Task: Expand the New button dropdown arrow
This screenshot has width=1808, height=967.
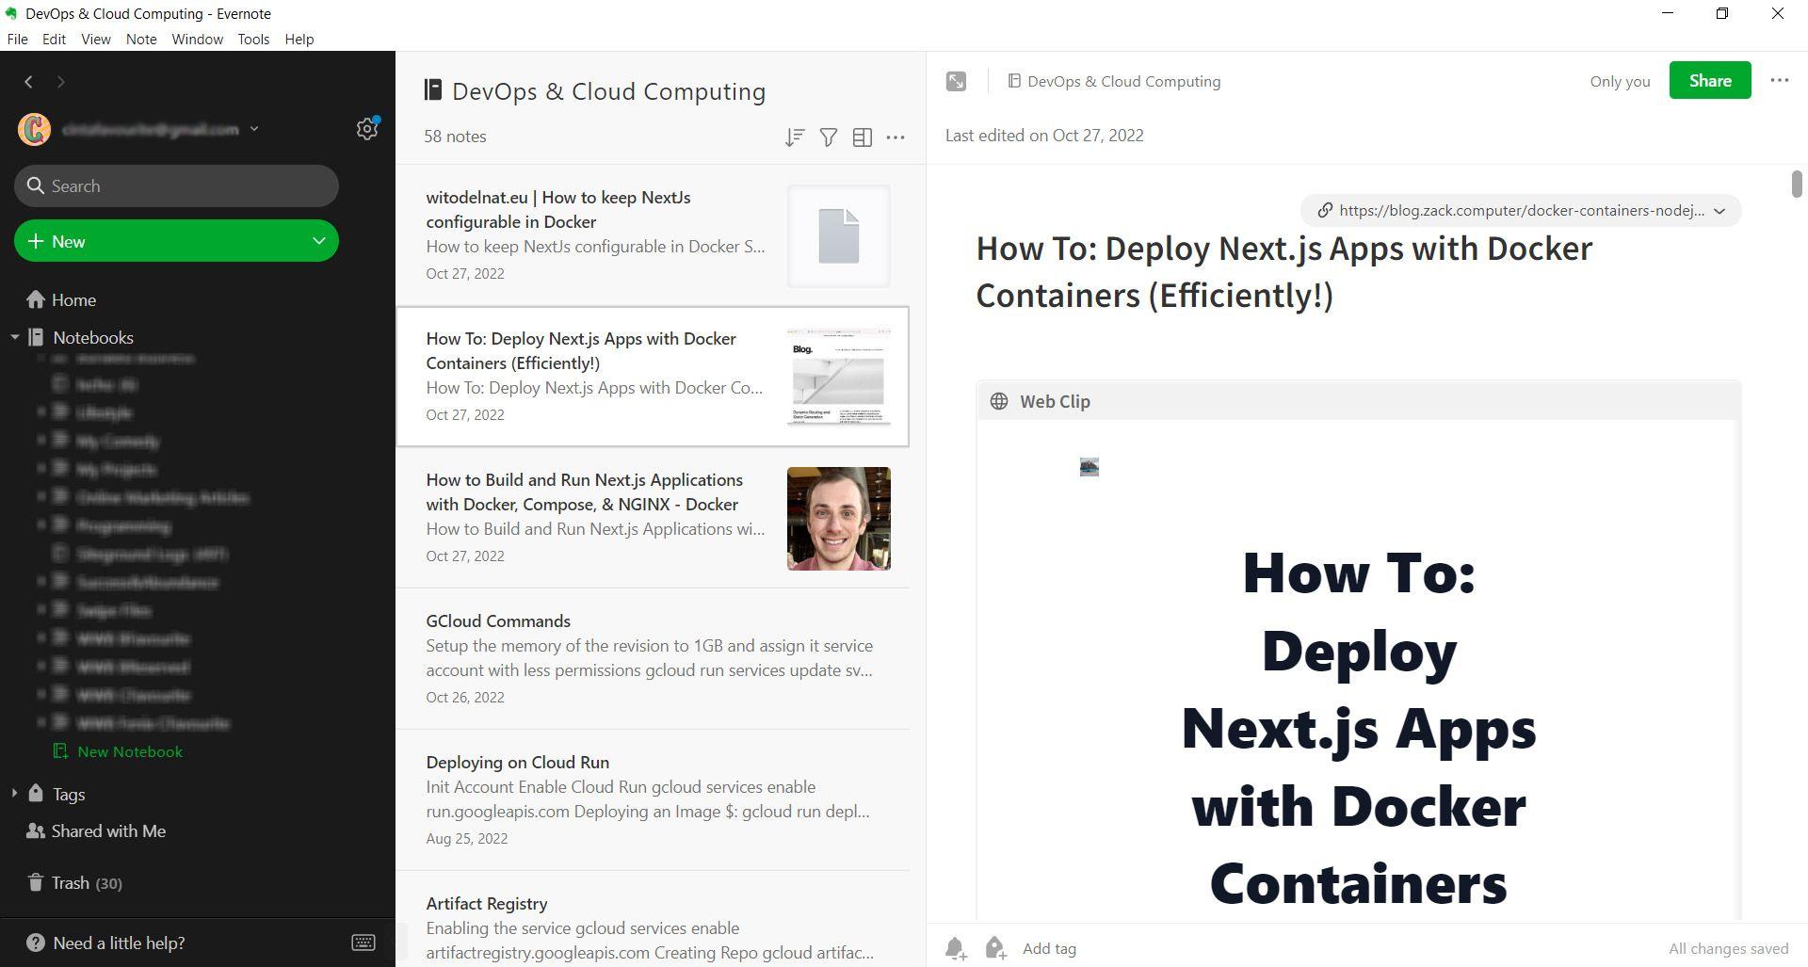Action: pos(319,241)
